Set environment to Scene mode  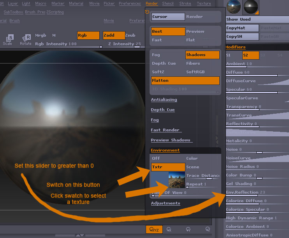[x=193, y=167]
